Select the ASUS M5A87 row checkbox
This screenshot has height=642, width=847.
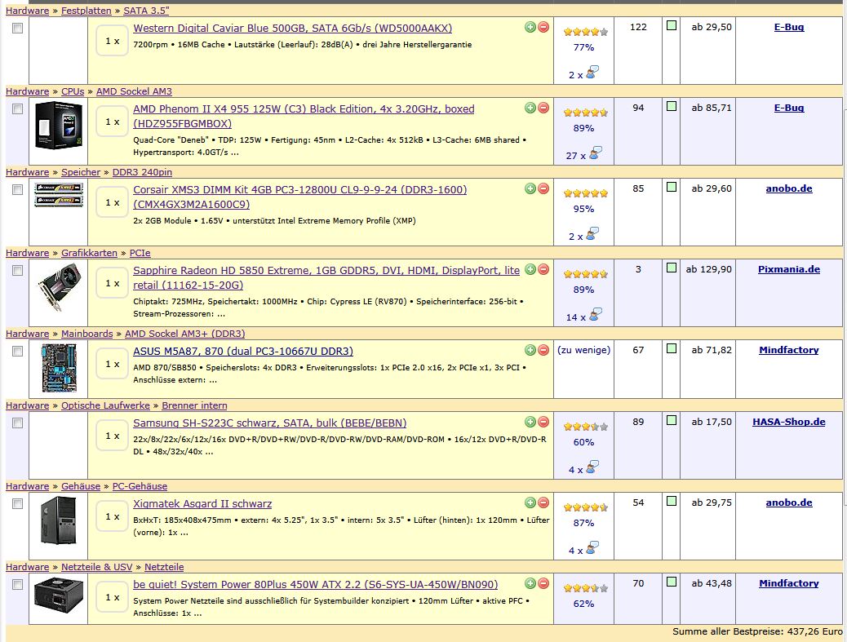18,351
